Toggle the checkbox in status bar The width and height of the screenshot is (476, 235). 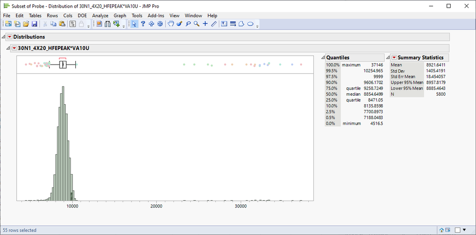pos(458,230)
